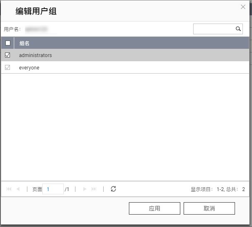Go to the next page
Image resolution: width=252 pixels, height=227 pixels.
pos(85,189)
